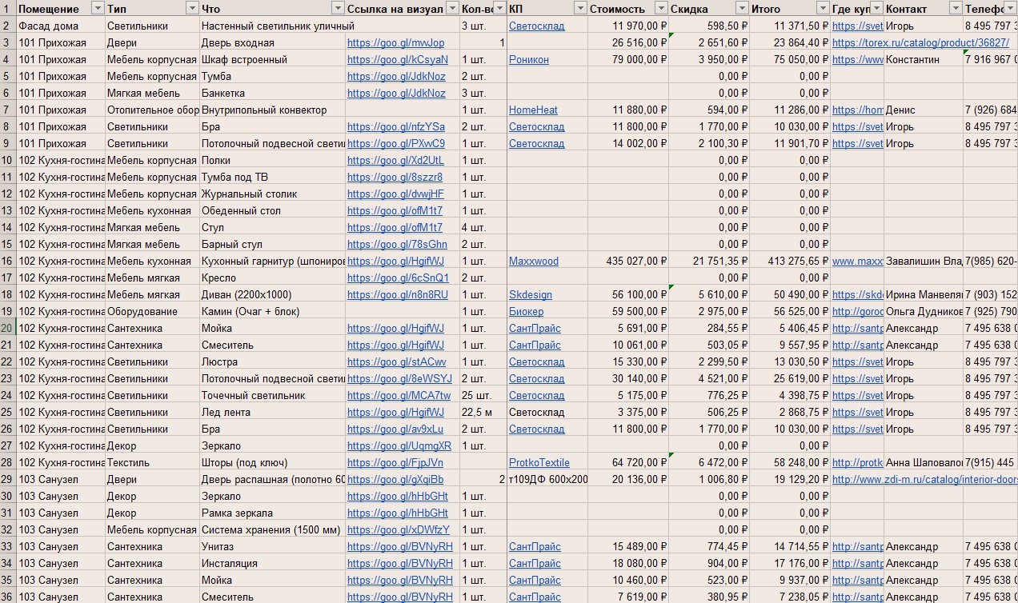Open the goo.gl/8szzr8 link for Тумба под ТВ
This screenshot has height=603, width=1018.
coord(395,177)
